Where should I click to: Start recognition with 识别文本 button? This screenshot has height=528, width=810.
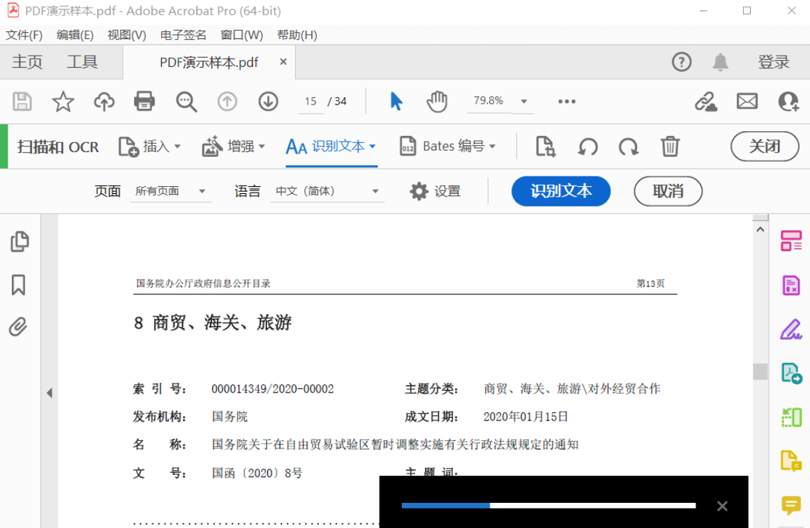[561, 190]
